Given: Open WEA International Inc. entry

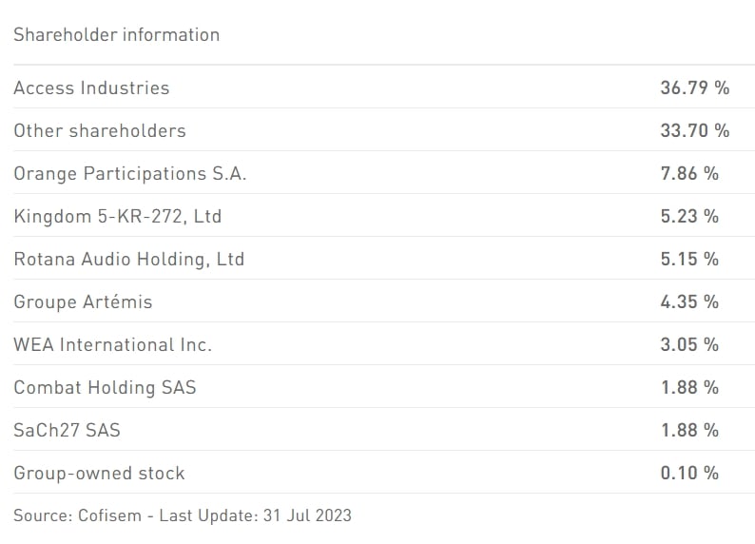Looking at the screenshot, I should 113,345.
